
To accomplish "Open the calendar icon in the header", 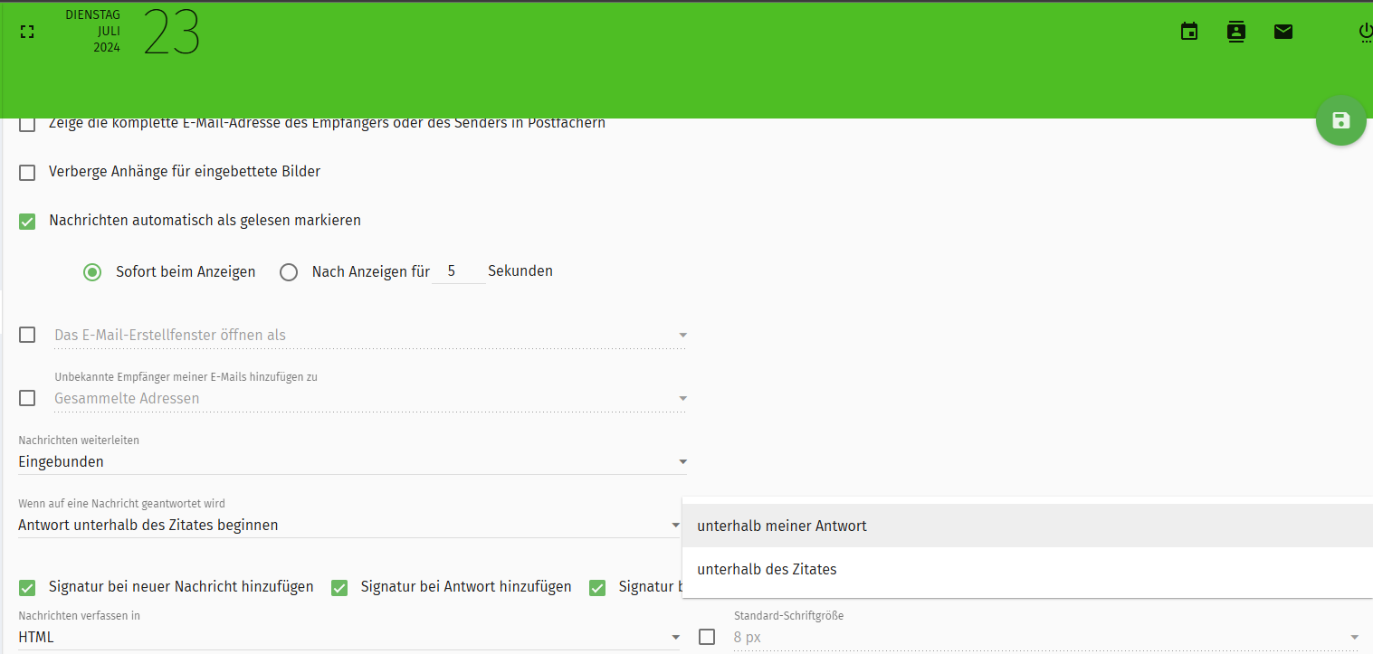I will point(1188,31).
